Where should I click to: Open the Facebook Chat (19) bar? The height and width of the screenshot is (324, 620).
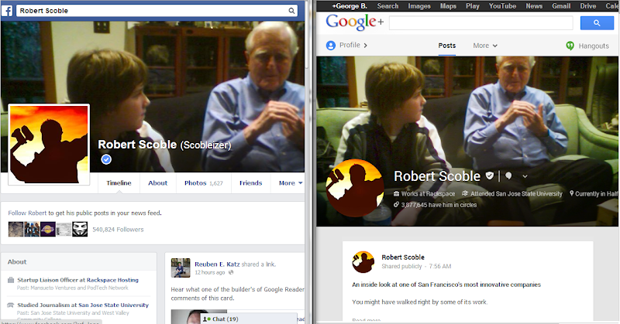point(249,319)
